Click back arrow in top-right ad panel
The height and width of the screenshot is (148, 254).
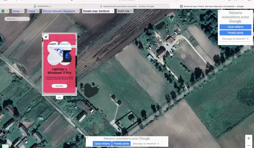(219, 12)
